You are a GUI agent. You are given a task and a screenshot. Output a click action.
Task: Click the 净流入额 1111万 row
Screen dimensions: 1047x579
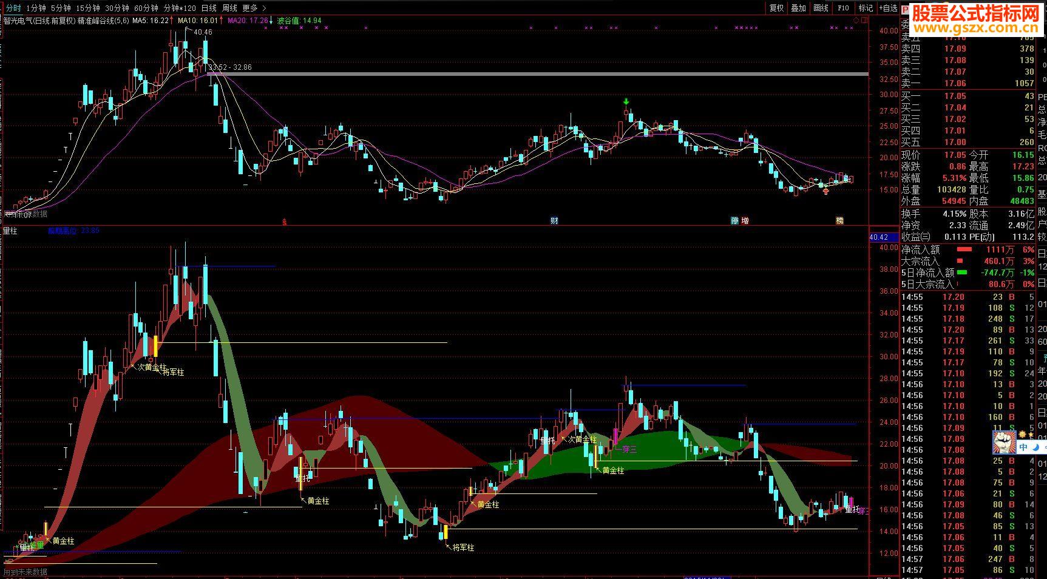[967, 249]
